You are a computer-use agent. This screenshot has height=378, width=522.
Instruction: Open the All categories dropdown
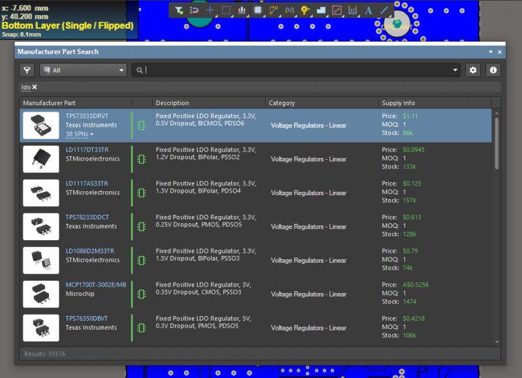(84, 71)
